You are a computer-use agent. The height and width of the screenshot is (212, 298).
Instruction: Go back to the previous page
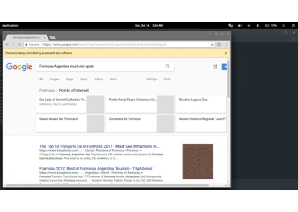point(7,45)
